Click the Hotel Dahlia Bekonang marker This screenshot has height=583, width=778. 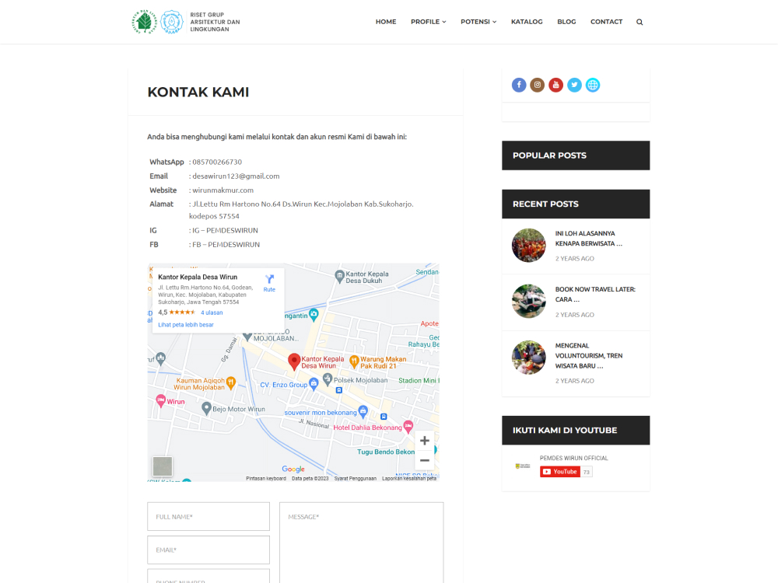tap(408, 426)
